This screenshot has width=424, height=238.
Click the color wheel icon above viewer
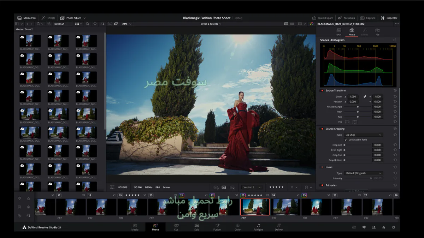[x=311, y=24]
